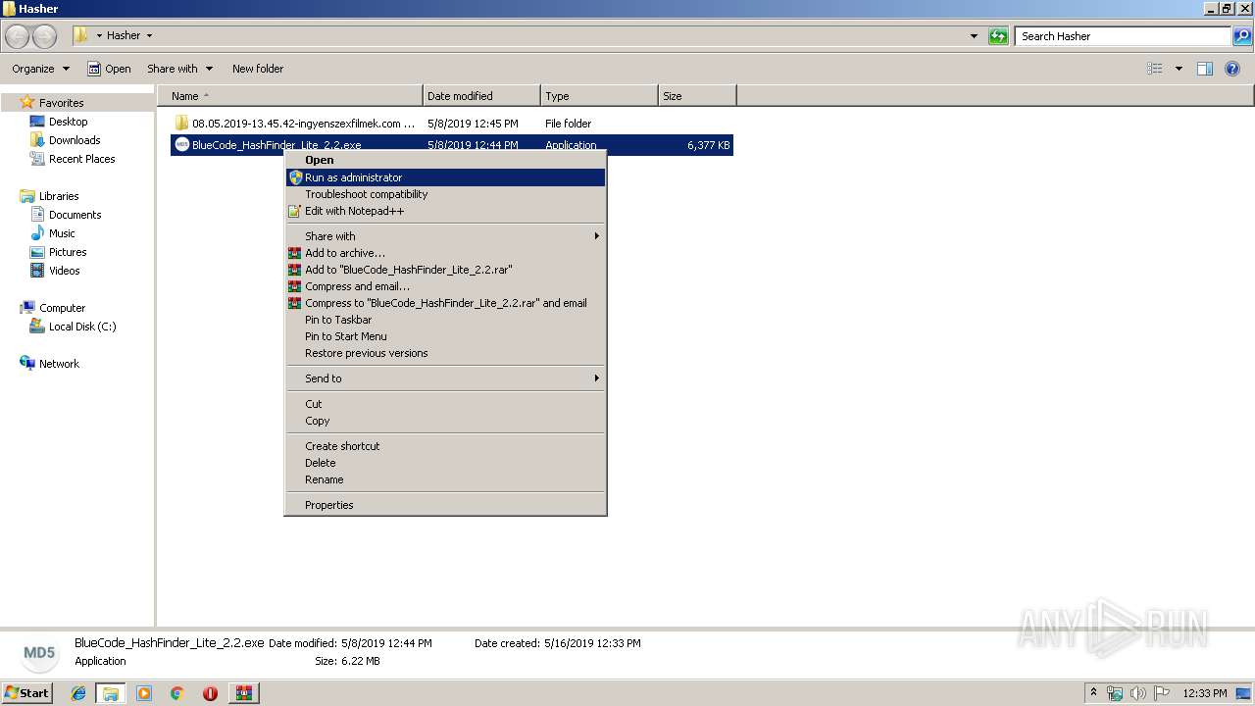Open Recent Places in the navigation pane
Screen dimensions: 1255x706
(81, 159)
